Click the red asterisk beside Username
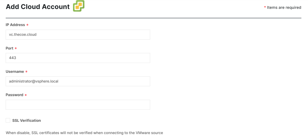This screenshot has width=308, height=137. [x=26, y=72]
